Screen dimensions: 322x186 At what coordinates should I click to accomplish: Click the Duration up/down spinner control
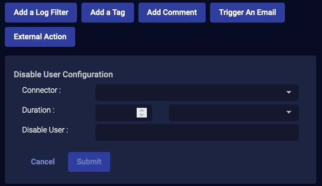142,113
